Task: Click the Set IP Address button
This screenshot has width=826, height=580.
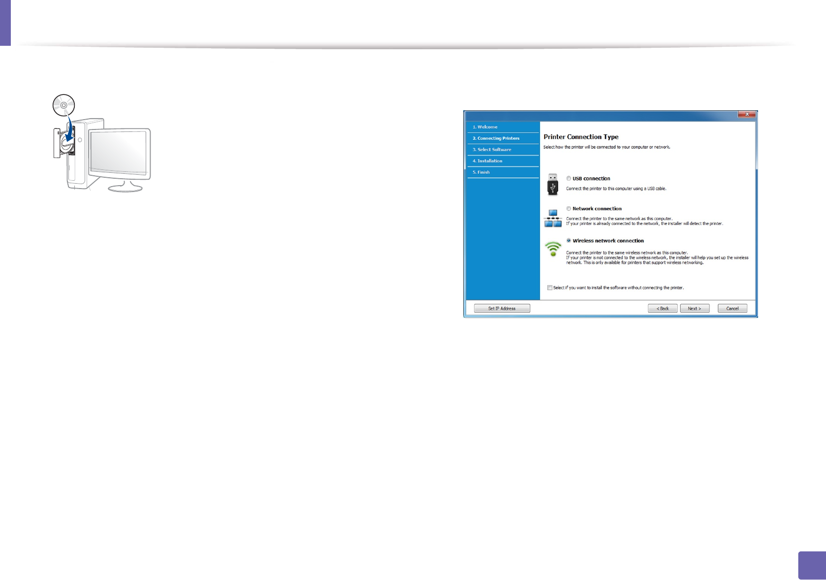Action: coord(502,309)
